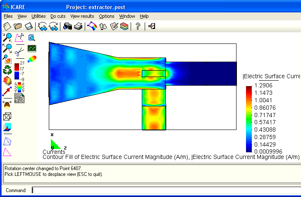Select the zoom out magnifier tool
Viewport: 301px width, 197px height.
click(x=7, y=48)
